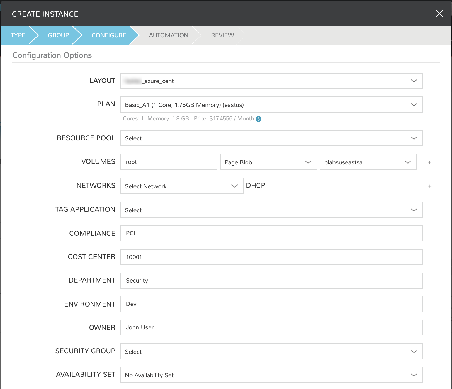The width and height of the screenshot is (452, 389).
Task: Open the AVAILABILITY SET dropdown chevron
Action: coord(414,375)
